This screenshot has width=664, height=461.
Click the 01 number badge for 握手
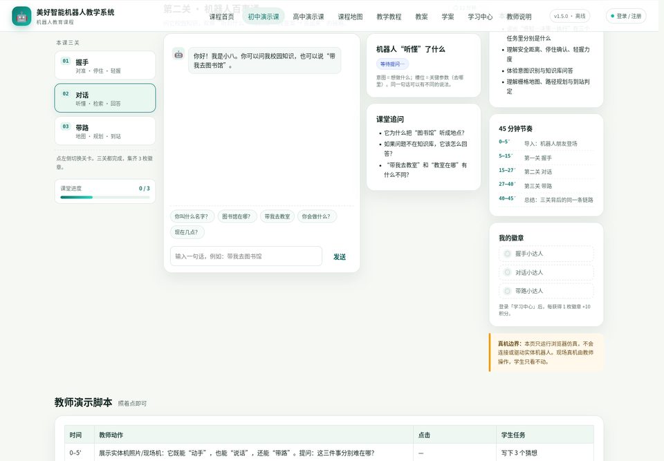[66, 61]
